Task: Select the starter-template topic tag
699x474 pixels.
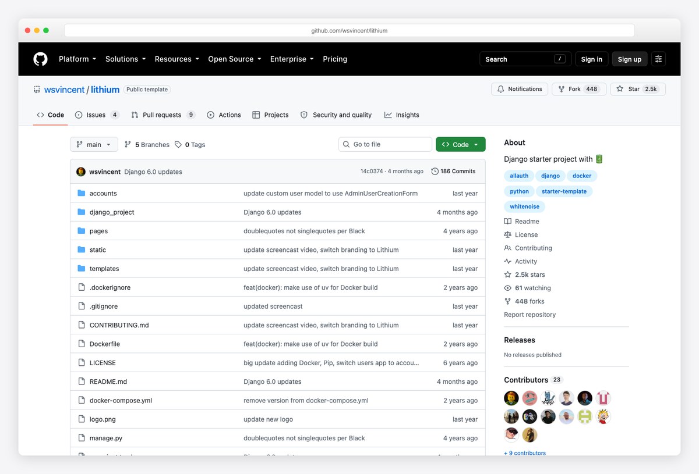Action: [x=564, y=191]
